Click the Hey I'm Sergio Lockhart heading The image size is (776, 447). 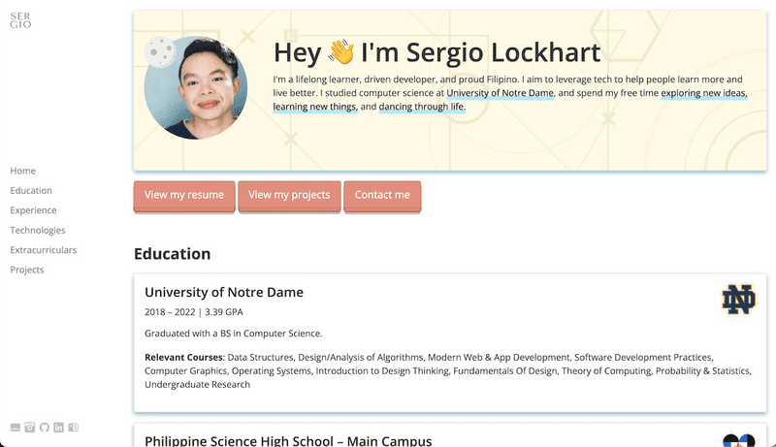point(437,52)
